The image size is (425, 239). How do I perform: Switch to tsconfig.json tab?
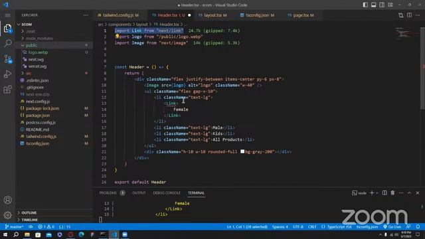(257, 15)
